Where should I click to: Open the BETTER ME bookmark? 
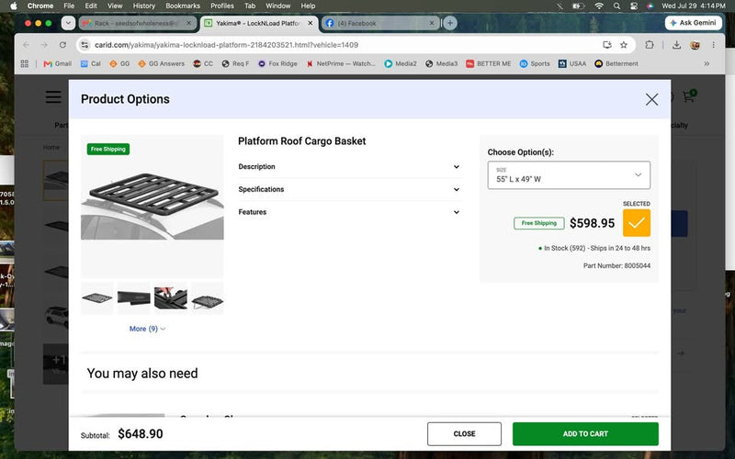(489, 63)
